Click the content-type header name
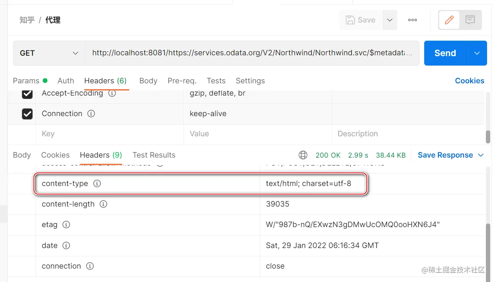The width and height of the screenshot is (493, 282). click(x=65, y=184)
